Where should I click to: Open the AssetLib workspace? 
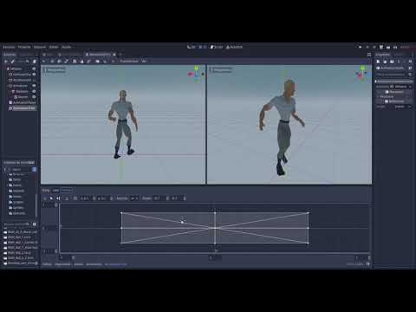coord(234,47)
